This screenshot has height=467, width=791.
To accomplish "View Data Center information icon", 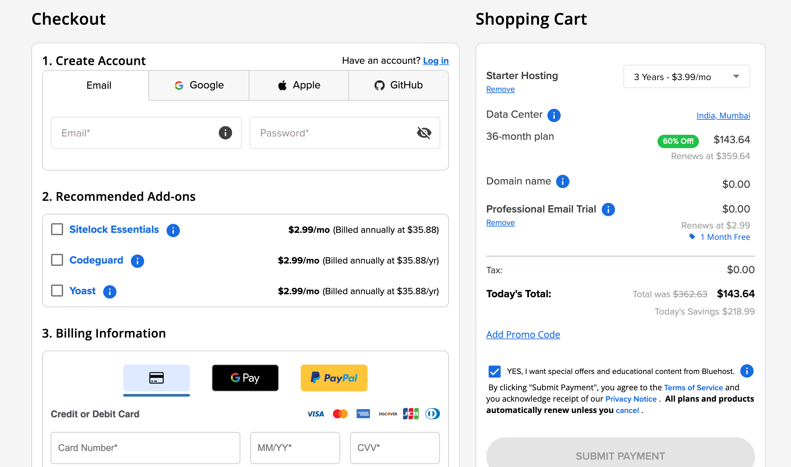I will click(x=554, y=115).
